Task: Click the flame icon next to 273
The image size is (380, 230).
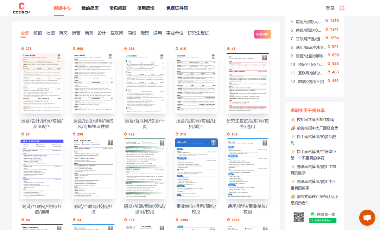Action: tap(23, 48)
